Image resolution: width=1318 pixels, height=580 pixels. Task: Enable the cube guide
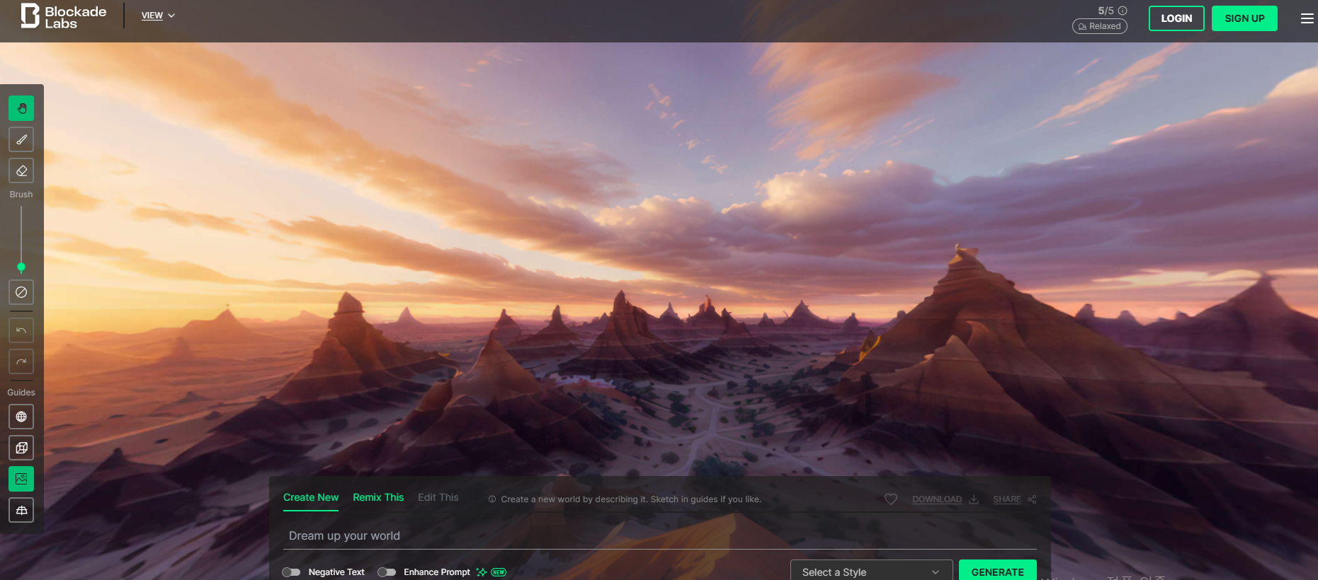click(x=21, y=448)
